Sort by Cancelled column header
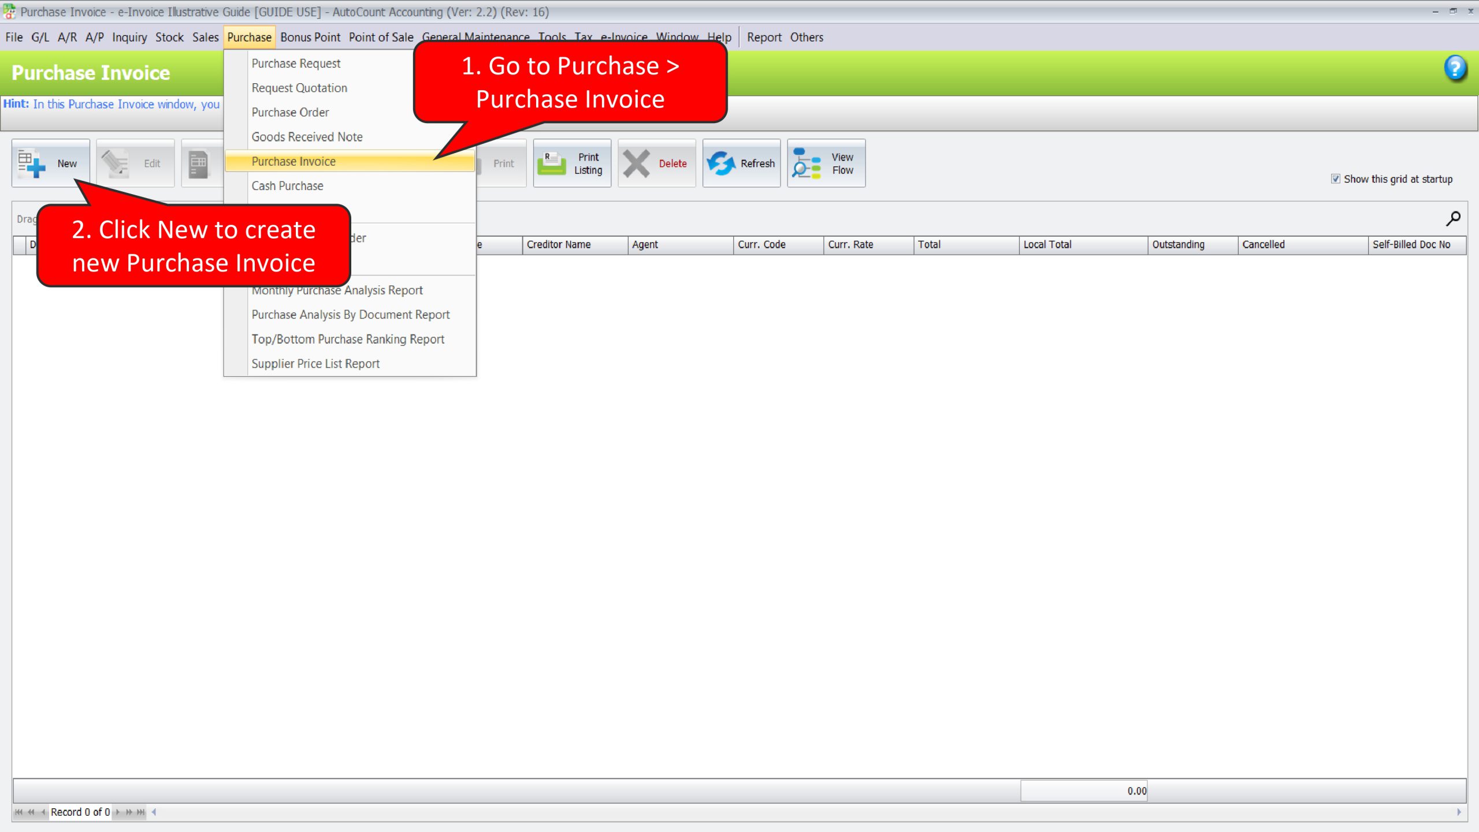 pyautogui.click(x=1303, y=244)
